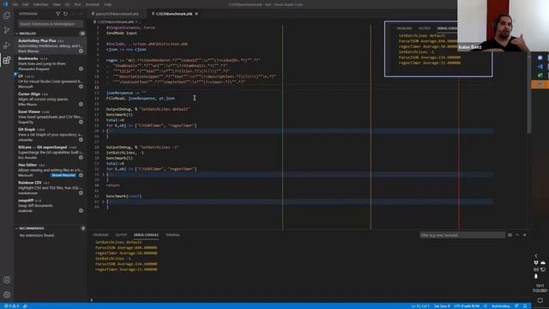Open the Accounts icon in activity bar
549x309 pixels.
7,280
